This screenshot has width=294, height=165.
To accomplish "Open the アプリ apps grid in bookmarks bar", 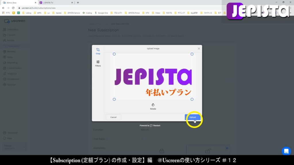I will point(6,13).
